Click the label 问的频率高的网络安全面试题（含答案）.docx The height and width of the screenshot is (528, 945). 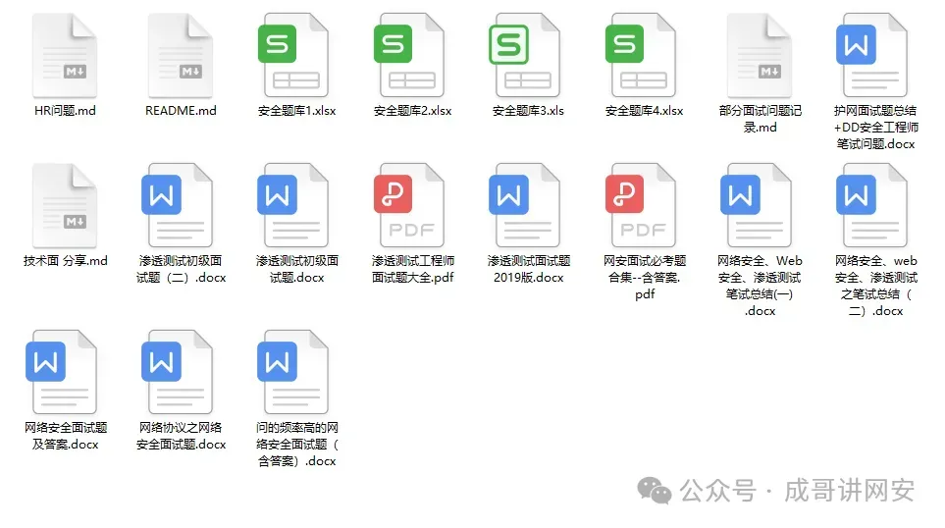pyautogui.click(x=296, y=445)
